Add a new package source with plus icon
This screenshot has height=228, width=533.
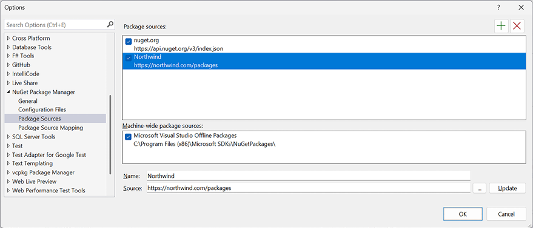(501, 26)
